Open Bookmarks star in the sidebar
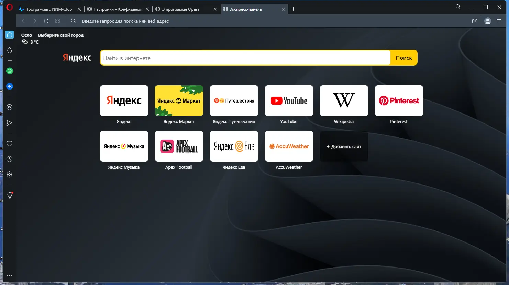This screenshot has width=509, height=285. (x=10, y=50)
